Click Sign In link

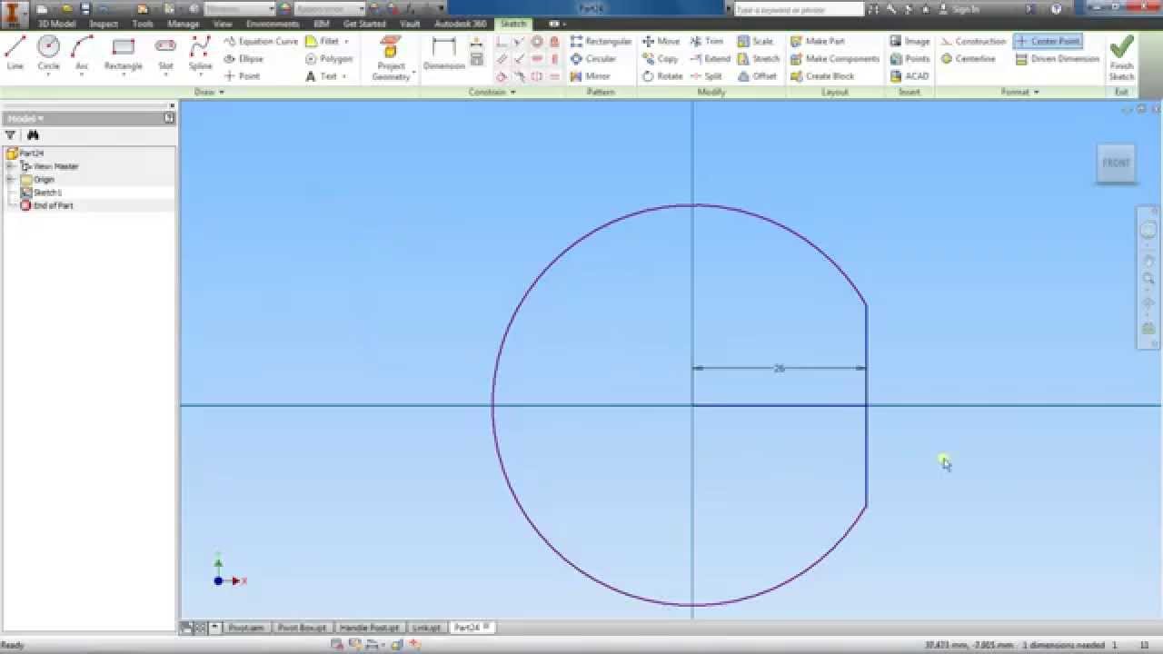click(x=966, y=9)
